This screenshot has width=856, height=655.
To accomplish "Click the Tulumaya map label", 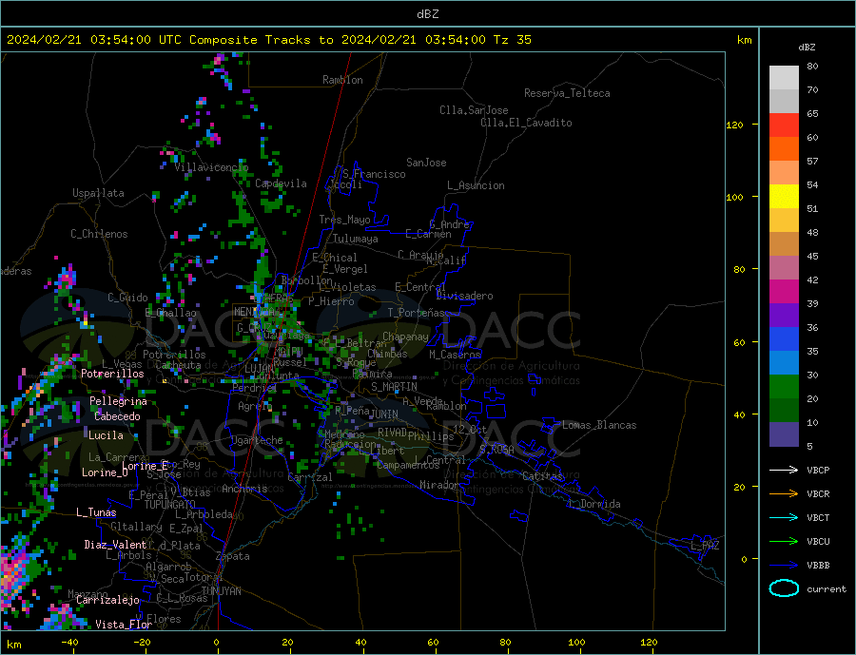I will pos(356,239).
